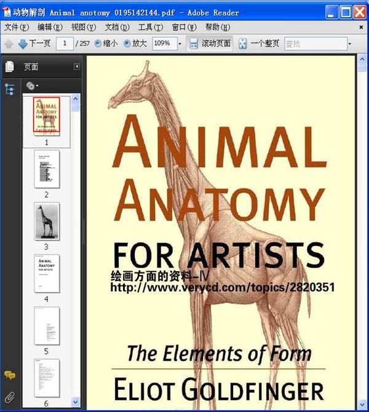Zoom in with 放大 button
The image size is (369, 412).
pyautogui.click(x=135, y=44)
